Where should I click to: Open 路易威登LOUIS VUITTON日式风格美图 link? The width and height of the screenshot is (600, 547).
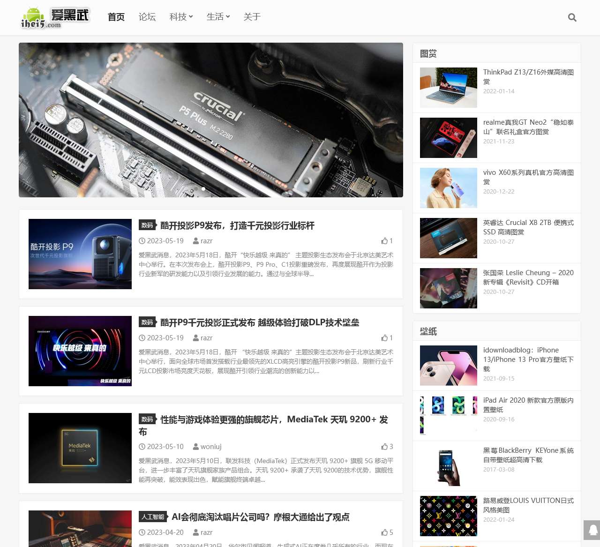tap(528, 505)
